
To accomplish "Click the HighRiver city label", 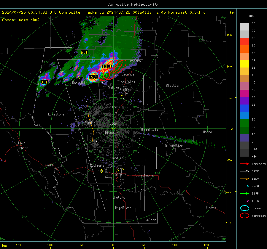I will point(123,208).
